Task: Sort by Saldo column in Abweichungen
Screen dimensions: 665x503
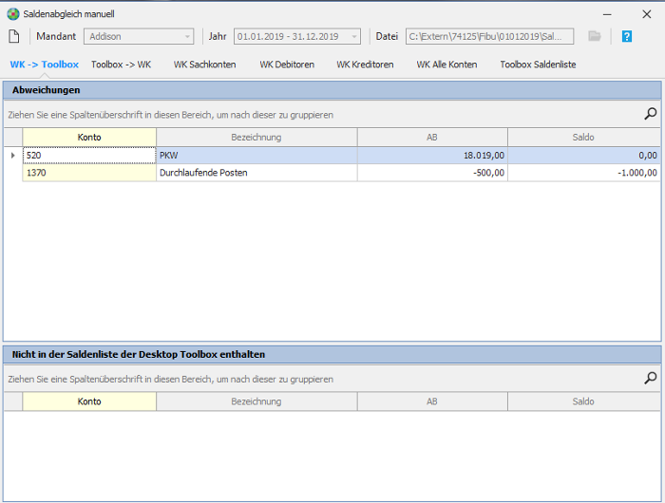Action: click(x=583, y=138)
